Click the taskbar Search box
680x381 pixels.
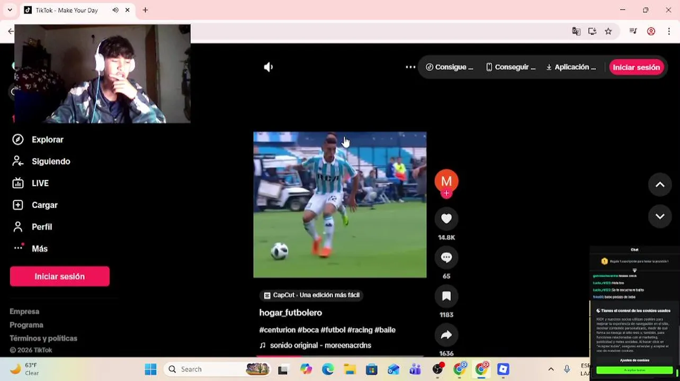(217, 369)
